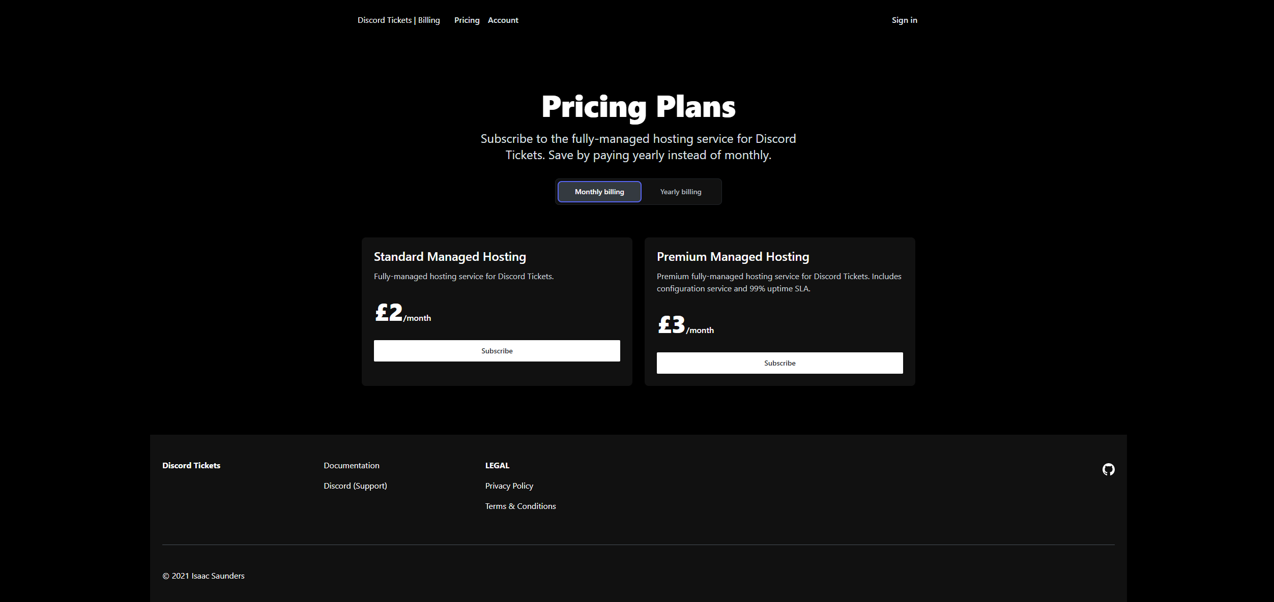Click the Standard Managed Hosting title
The height and width of the screenshot is (602, 1274).
[450, 257]
